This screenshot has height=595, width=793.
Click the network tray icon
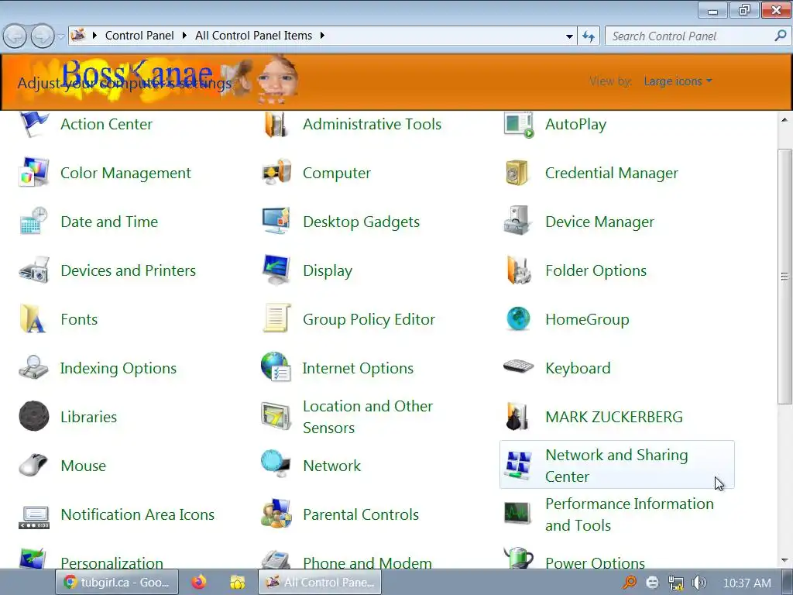click(675, 583)
